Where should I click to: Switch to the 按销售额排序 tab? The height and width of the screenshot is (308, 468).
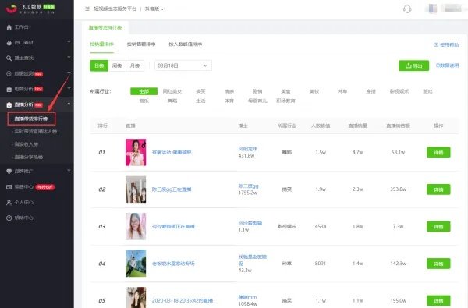coord(141,44)
